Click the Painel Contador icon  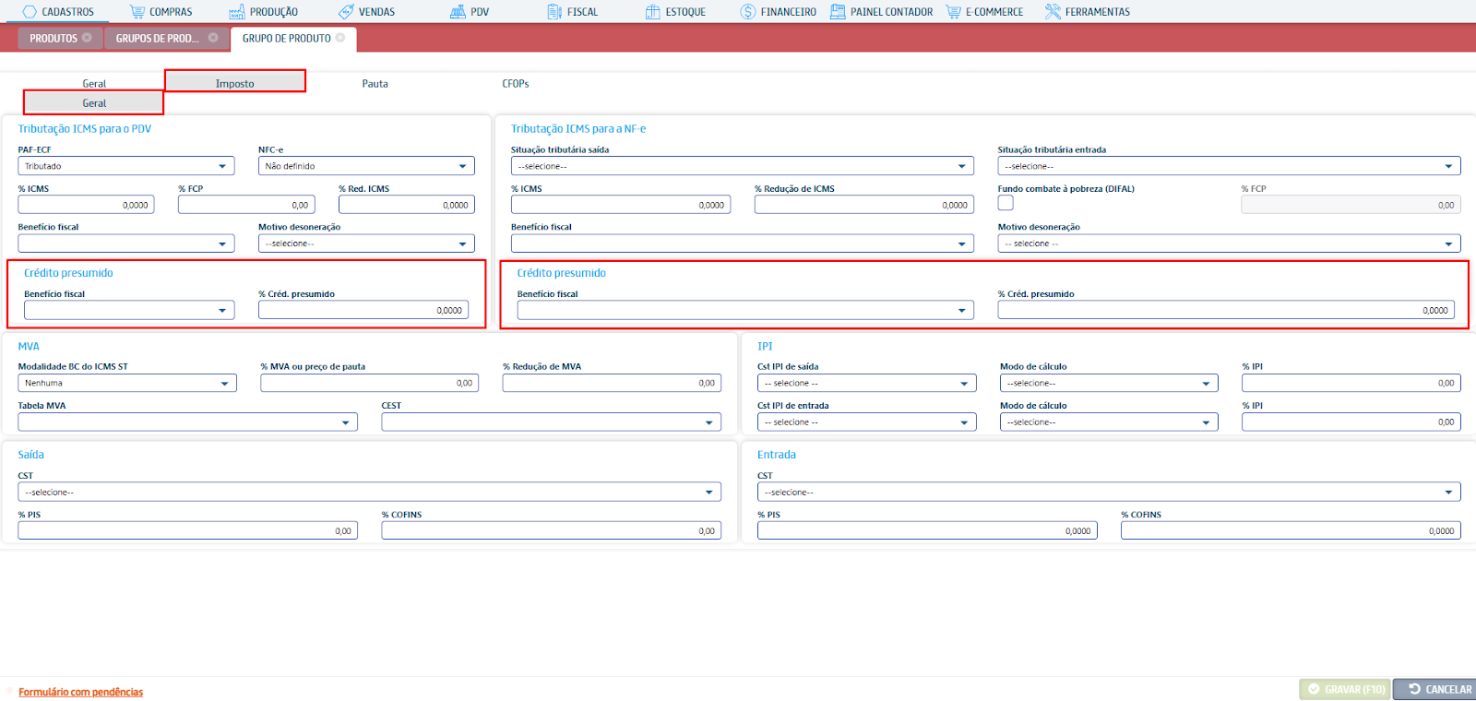tap(838, 12)
